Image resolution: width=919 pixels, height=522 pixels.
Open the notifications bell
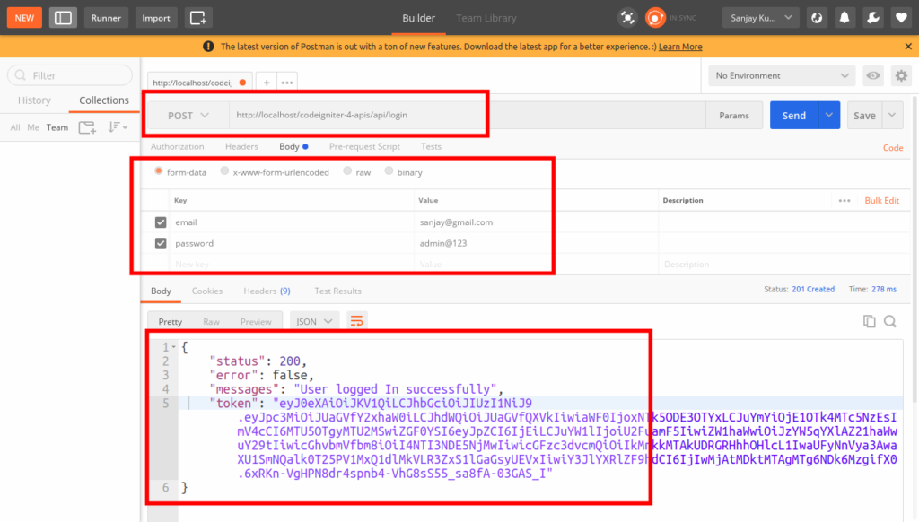845,18
